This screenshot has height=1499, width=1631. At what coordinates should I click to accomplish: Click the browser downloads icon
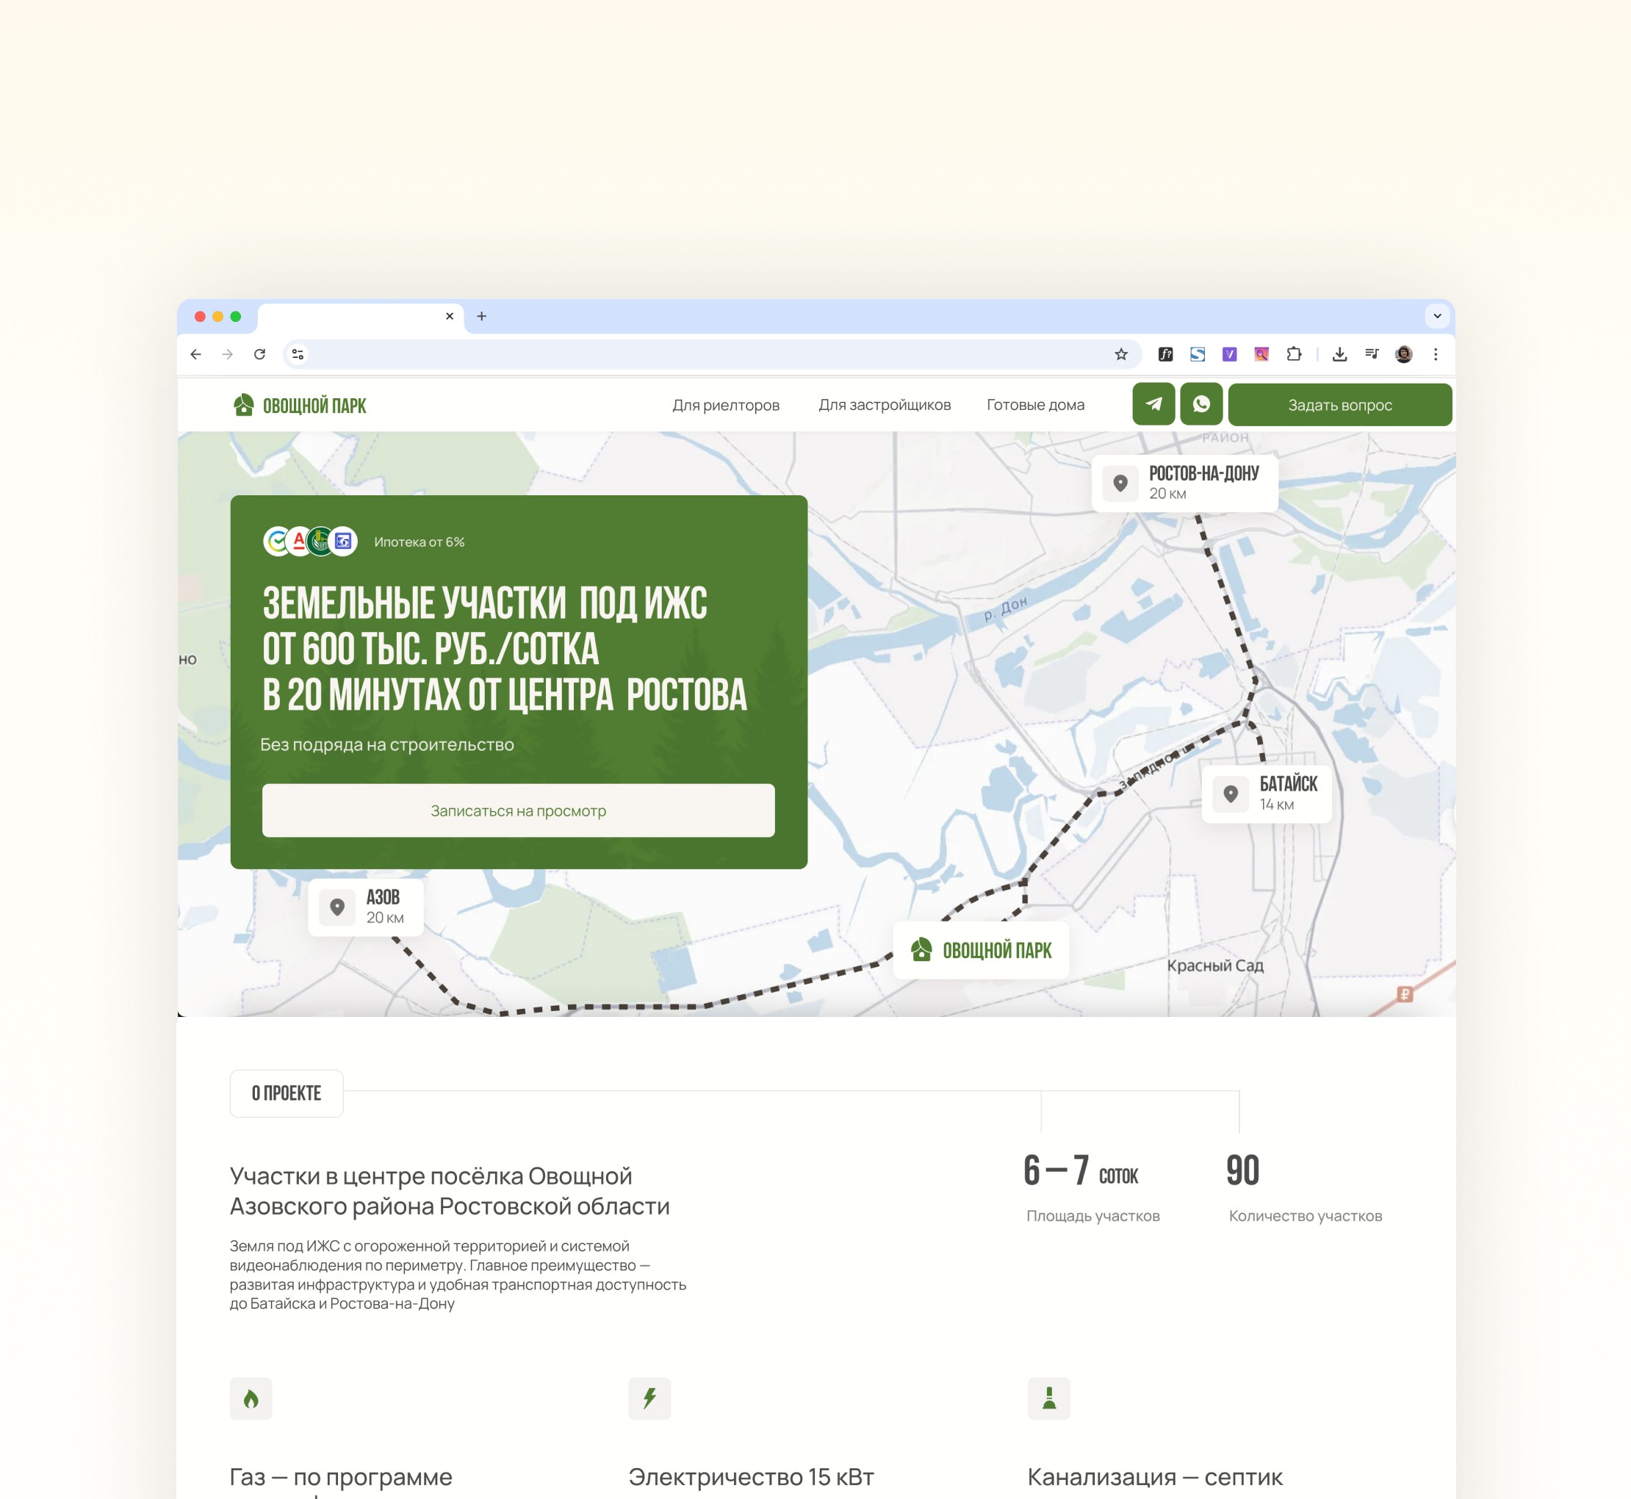click(1339, 354)
